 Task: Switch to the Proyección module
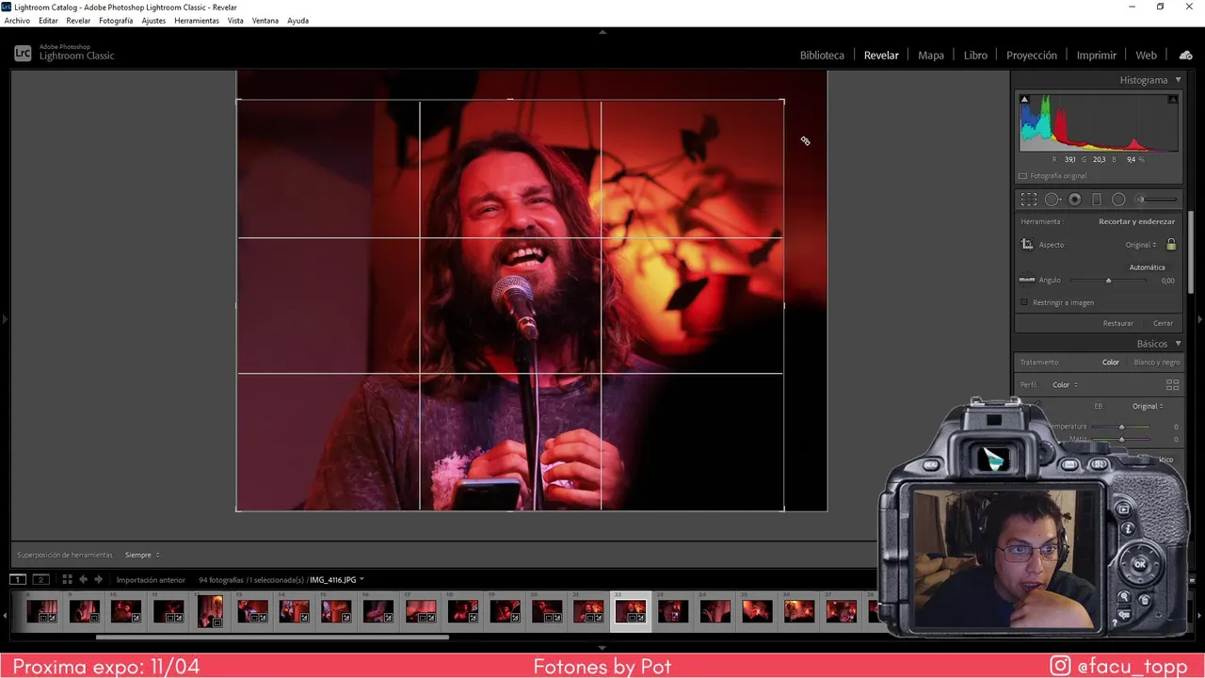(1032, 56)
